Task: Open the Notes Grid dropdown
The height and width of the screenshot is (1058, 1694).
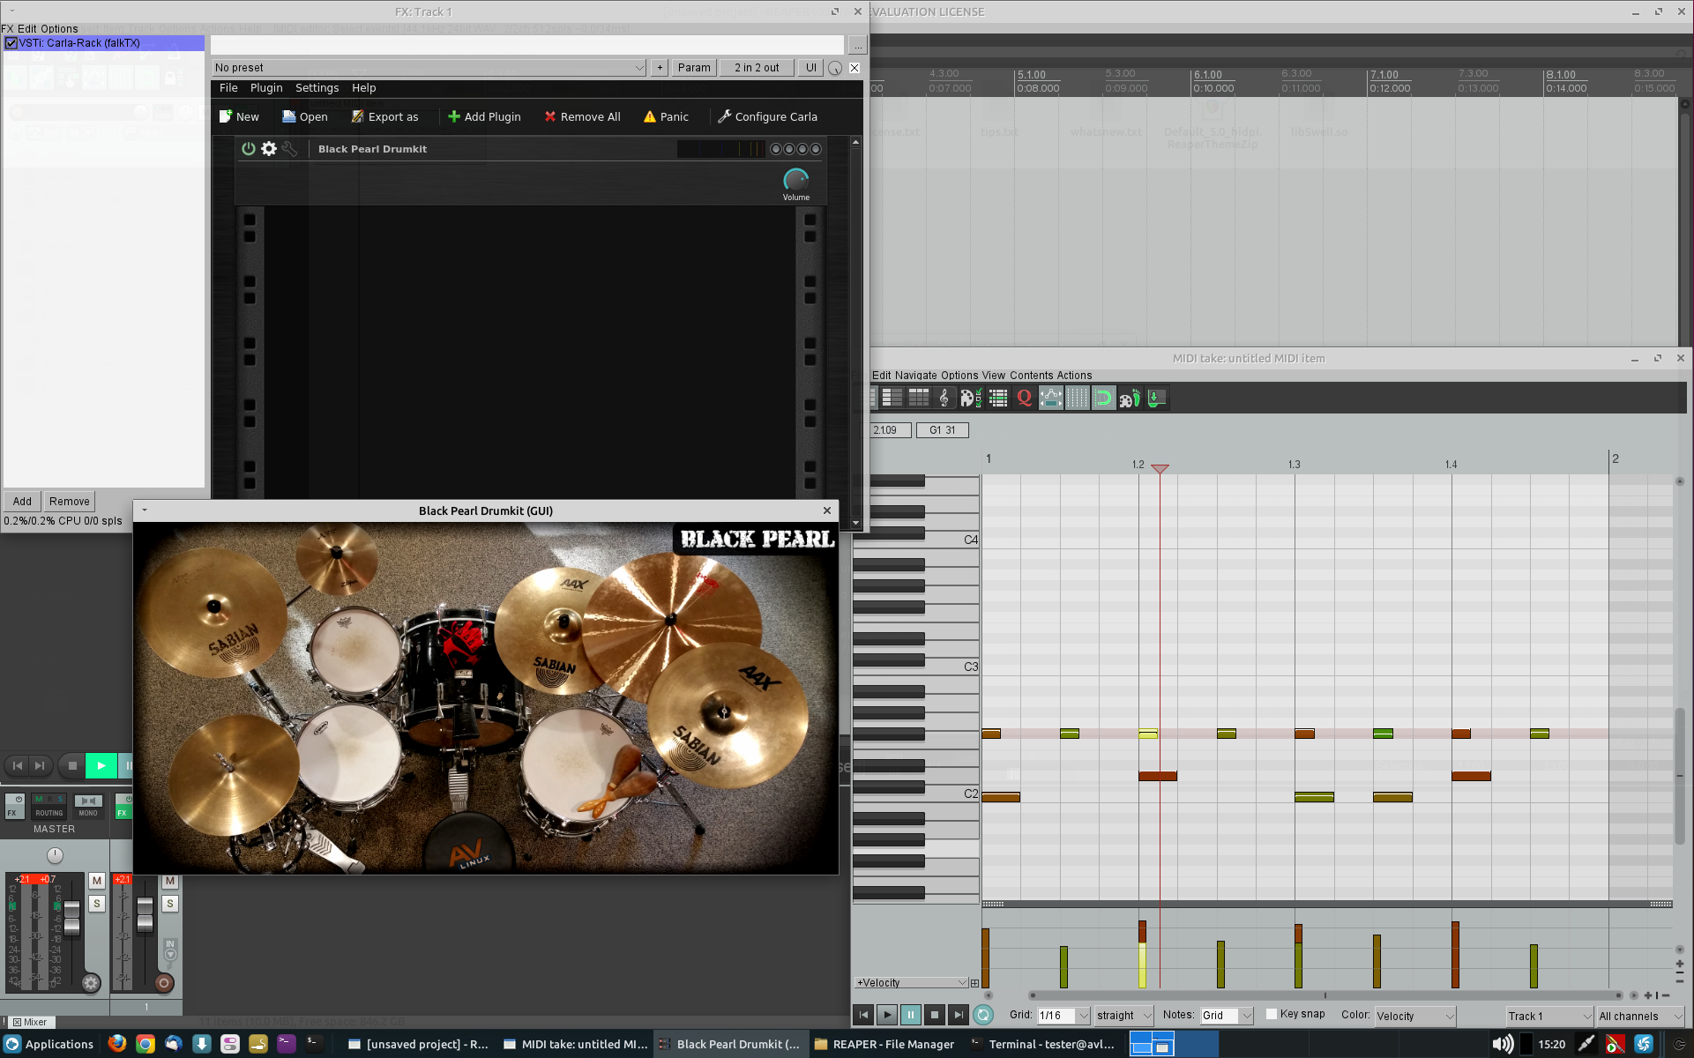Action: [1227, 1016]
